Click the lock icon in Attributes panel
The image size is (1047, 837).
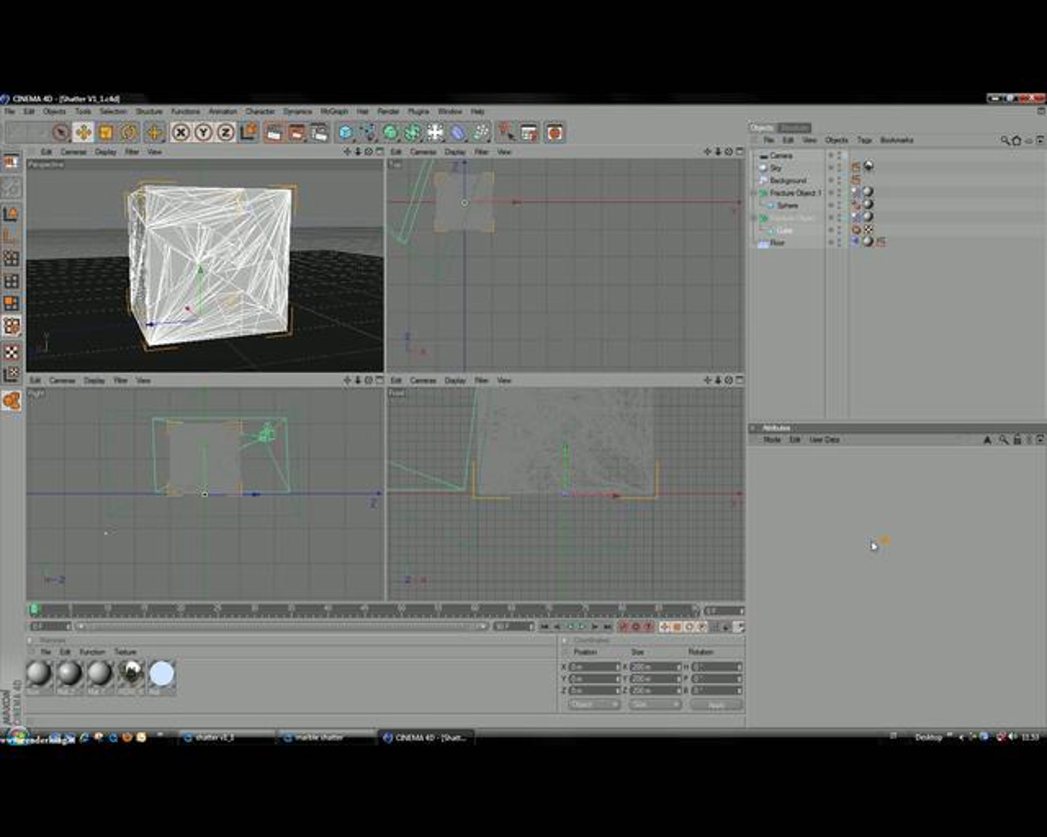pyautogui.click(x=1017, y=439)
